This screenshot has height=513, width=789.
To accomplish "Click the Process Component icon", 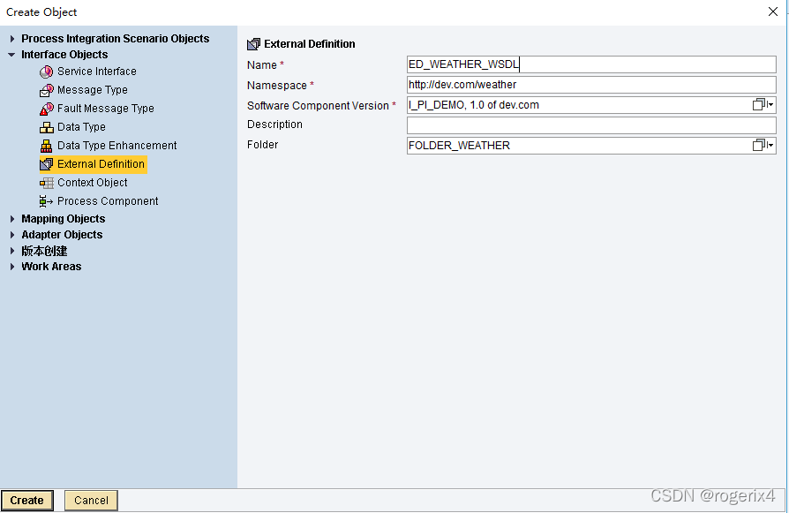I will pyautogui.click(x=47, y=201).
